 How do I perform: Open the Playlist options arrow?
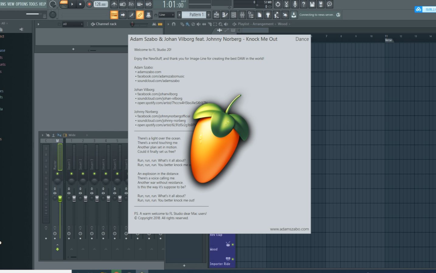click(168, 24)
